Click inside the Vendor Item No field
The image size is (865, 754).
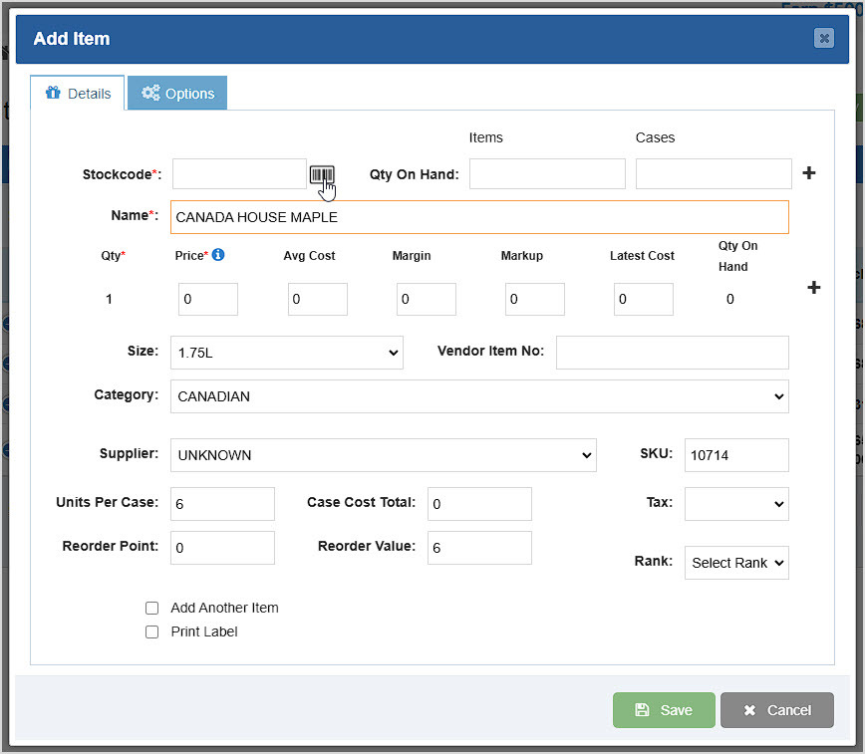[672, 353]
